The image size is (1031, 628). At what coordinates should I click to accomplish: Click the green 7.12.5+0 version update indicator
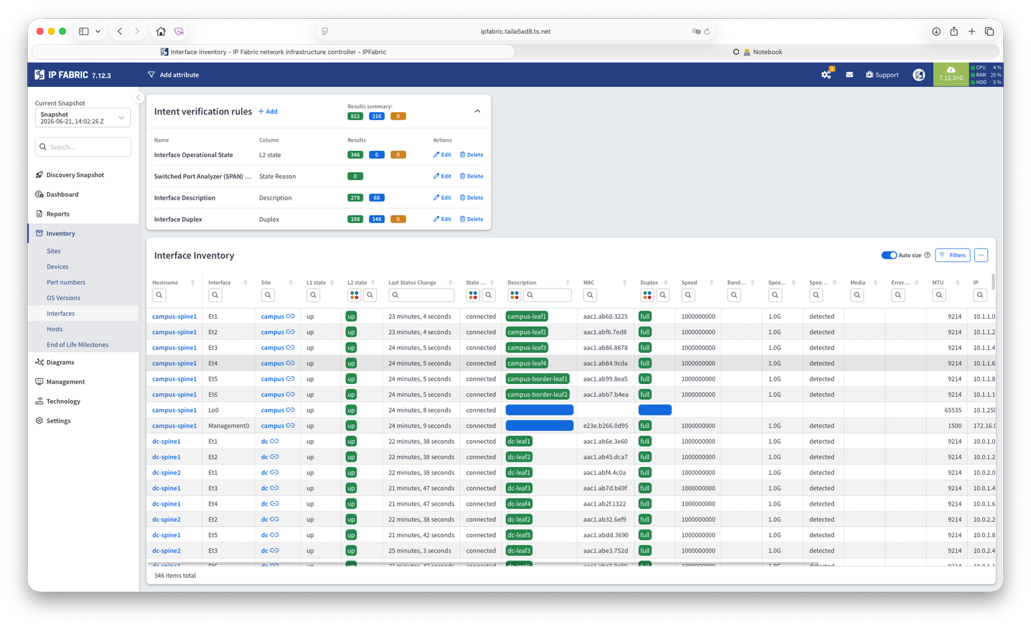tap(951, 74)
